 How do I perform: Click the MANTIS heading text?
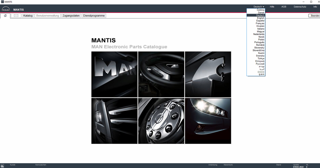(x=103, y=40)
